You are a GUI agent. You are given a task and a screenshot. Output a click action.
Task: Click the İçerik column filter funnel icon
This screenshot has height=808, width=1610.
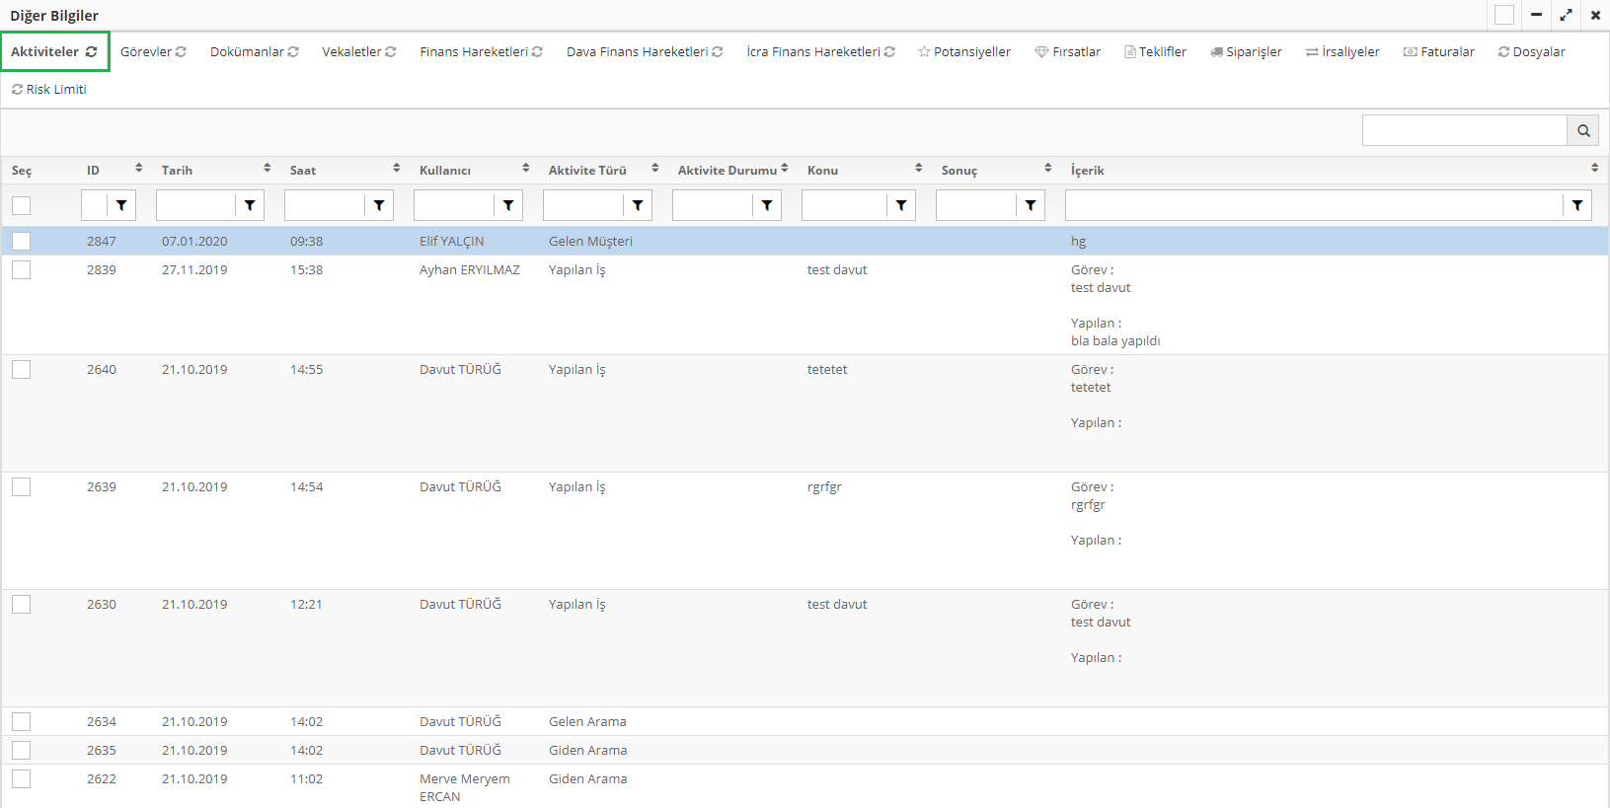point(1577,205)
